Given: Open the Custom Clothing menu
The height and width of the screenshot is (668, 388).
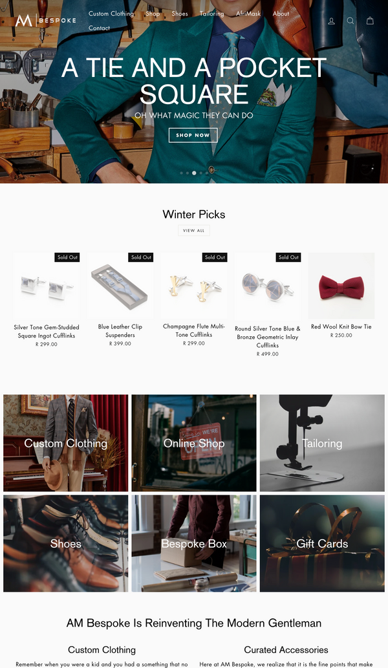Looking at the screenshot, I should 111,14.
